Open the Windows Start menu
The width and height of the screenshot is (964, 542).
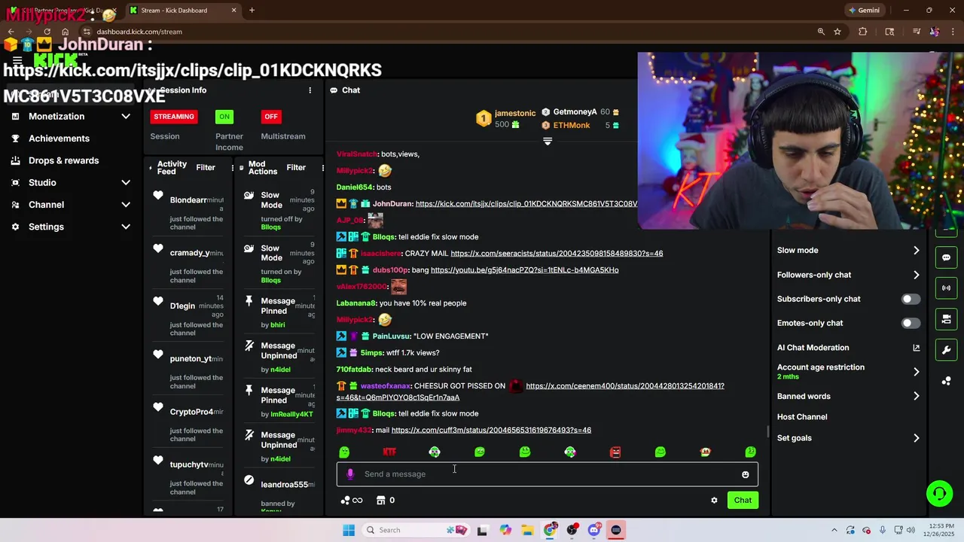(349, 530)
